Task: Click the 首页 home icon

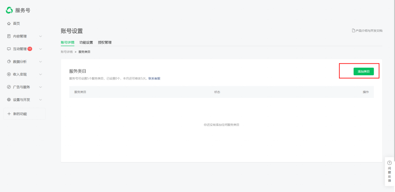Action: point(9,24)
